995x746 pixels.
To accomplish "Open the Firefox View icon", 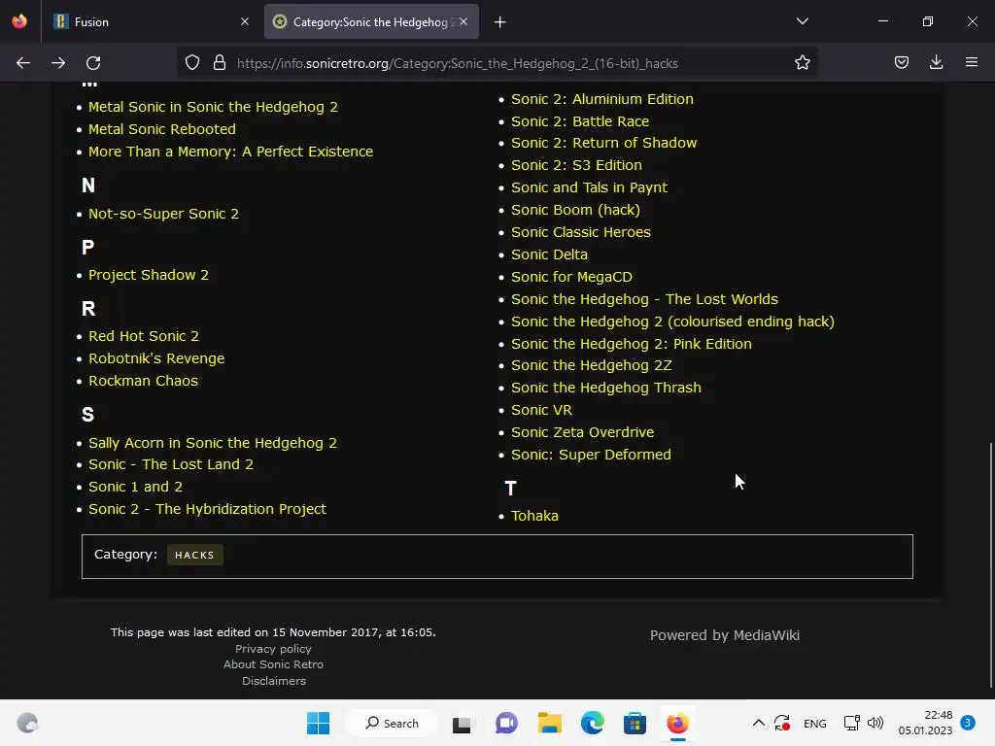I will [19, 21].
